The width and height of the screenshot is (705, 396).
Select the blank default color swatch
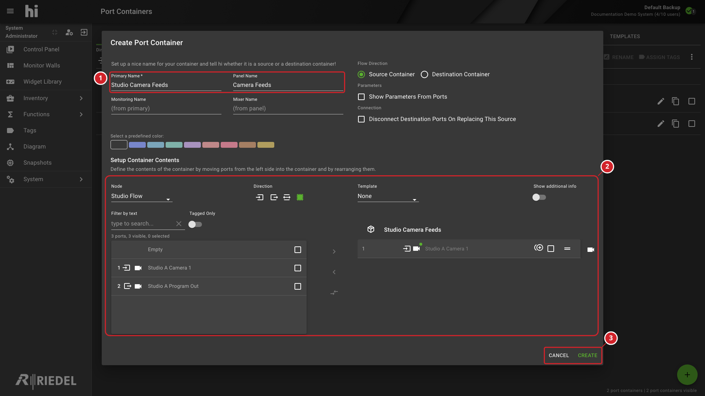119,145
